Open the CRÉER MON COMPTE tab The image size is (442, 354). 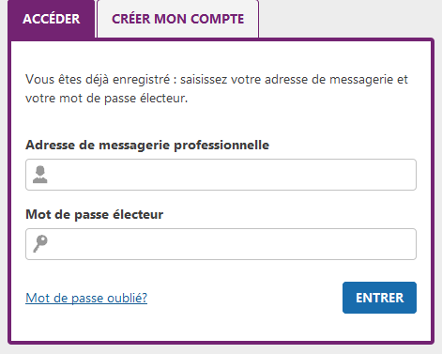pos(177,19)
